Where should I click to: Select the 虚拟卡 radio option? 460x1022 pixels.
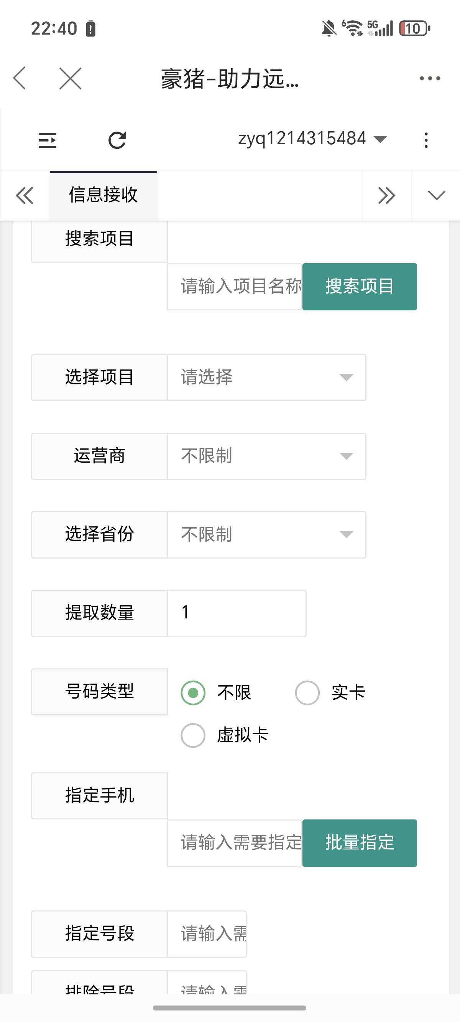click(193, 735)
